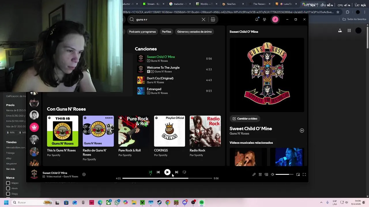Image resolution: width=369 pixels, height=207 pixels.
Task: Filter by Mercadolibre.com store in browser
Action: (x=16, y=147)
